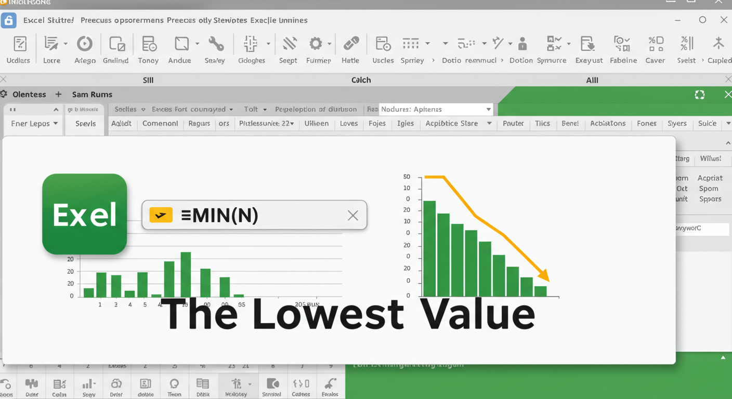Screen dimensions: 732x399
Task: Open the Andue dropdown arrow
Action: coord(197,44)
